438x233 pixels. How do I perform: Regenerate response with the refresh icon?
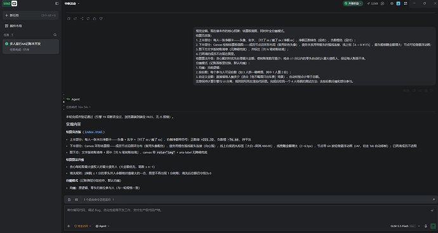[88, 18]
